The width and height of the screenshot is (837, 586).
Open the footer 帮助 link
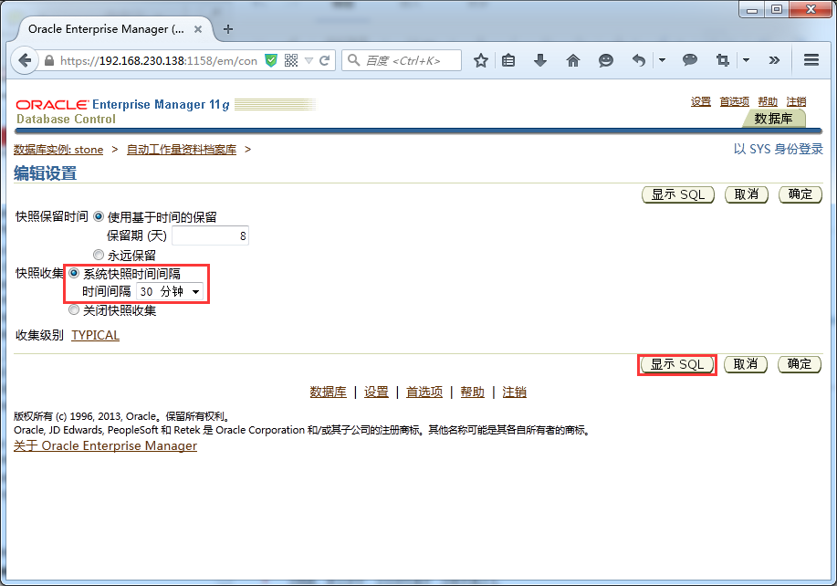pyautogui.click(x=473, y=392)
